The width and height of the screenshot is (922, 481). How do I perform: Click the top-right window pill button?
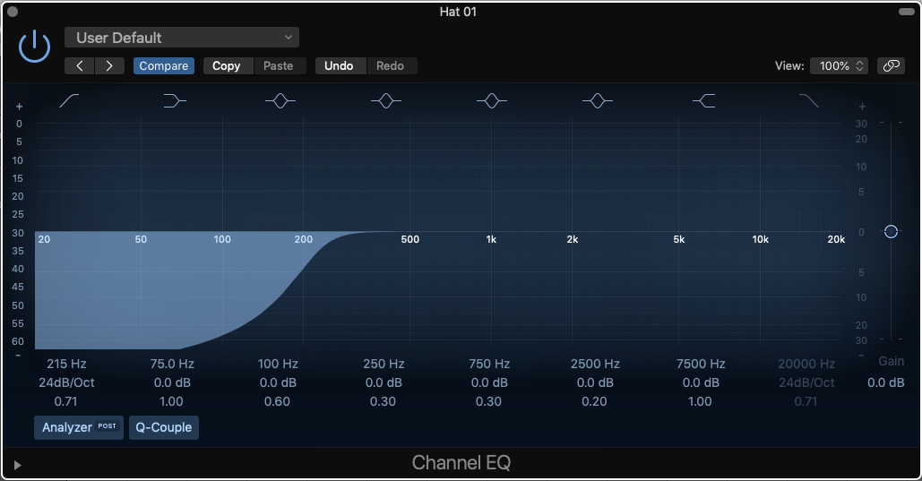tap(905, 11)
